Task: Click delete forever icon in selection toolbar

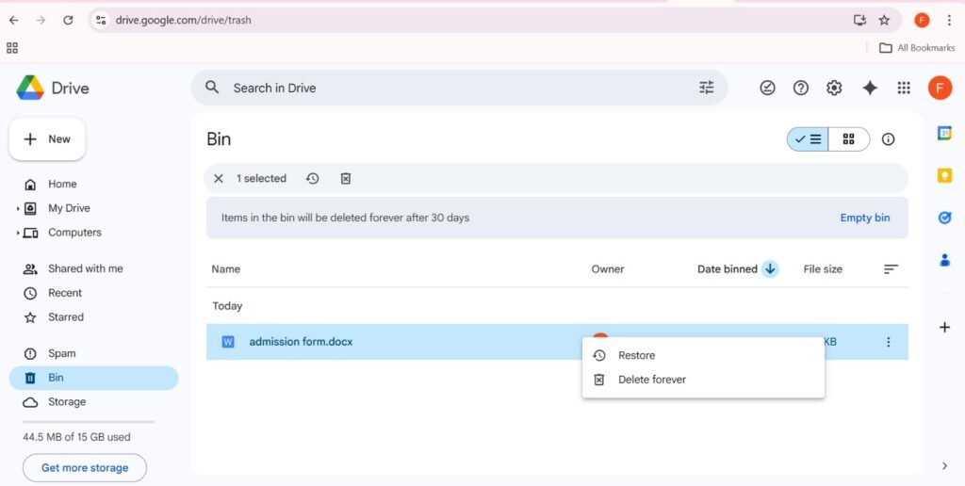Action: pyautogui.click(x=346, y=178)
